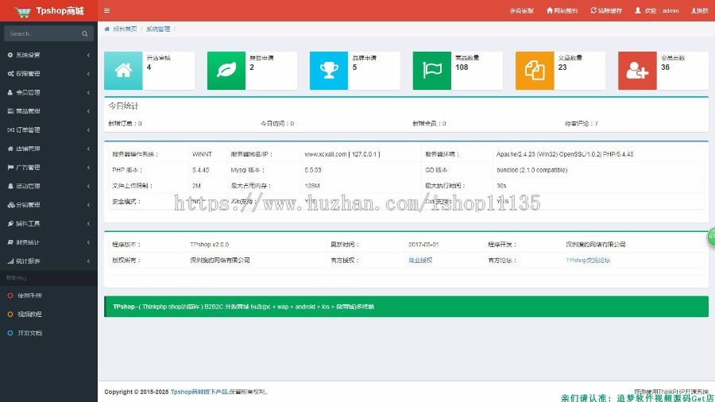Click the Tpshop商城 link in the footer
Screen dimensions: 715x402
(199, 392)
